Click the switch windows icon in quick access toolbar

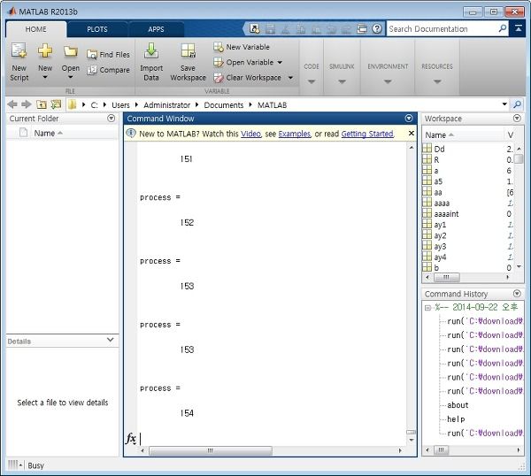point(362,29)
